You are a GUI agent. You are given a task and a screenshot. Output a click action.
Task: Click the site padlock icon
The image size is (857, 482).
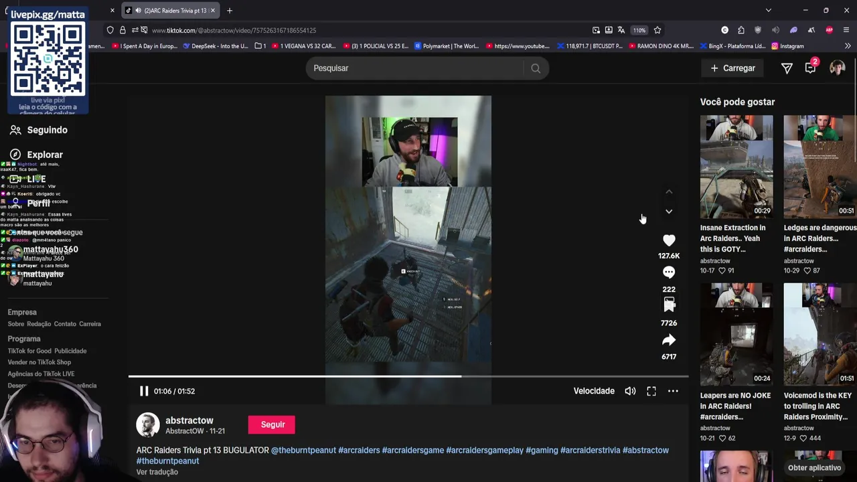point(123,30)
